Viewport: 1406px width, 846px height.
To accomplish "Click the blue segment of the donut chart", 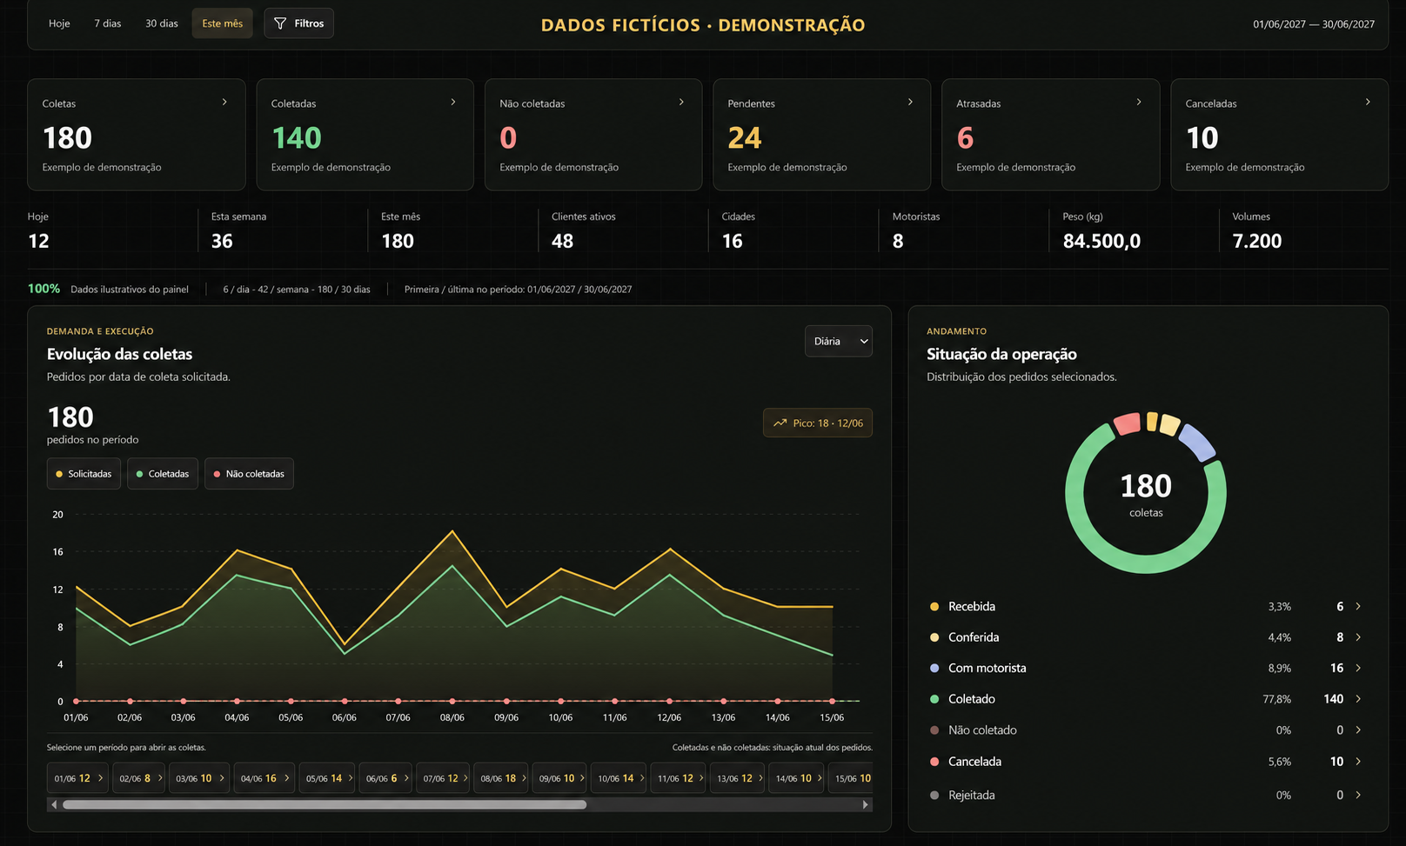I will pos(1197,442).
